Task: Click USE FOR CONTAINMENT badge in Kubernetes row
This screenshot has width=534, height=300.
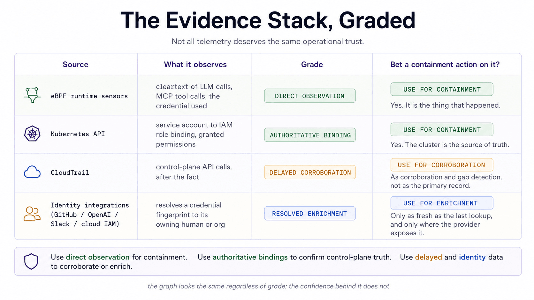Action: pyautogui.click(x=442, y=129)
